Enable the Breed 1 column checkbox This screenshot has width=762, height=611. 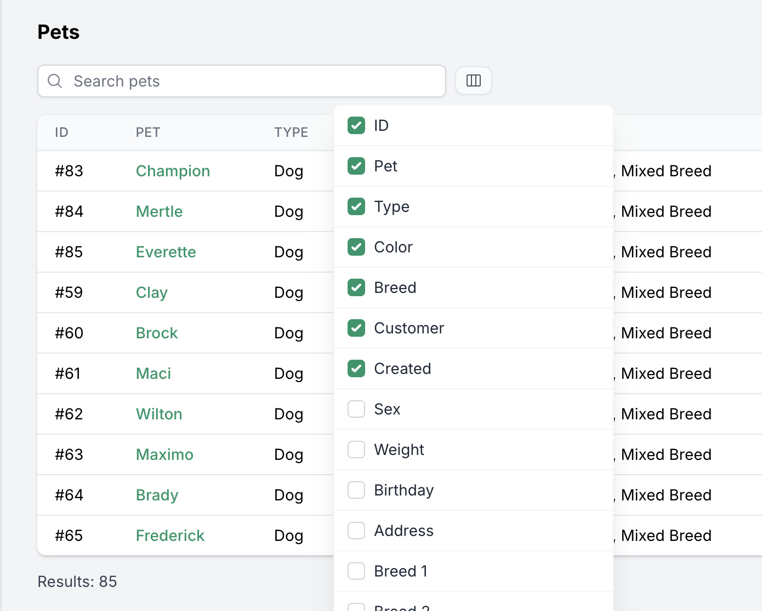click(x=356, y=571)
